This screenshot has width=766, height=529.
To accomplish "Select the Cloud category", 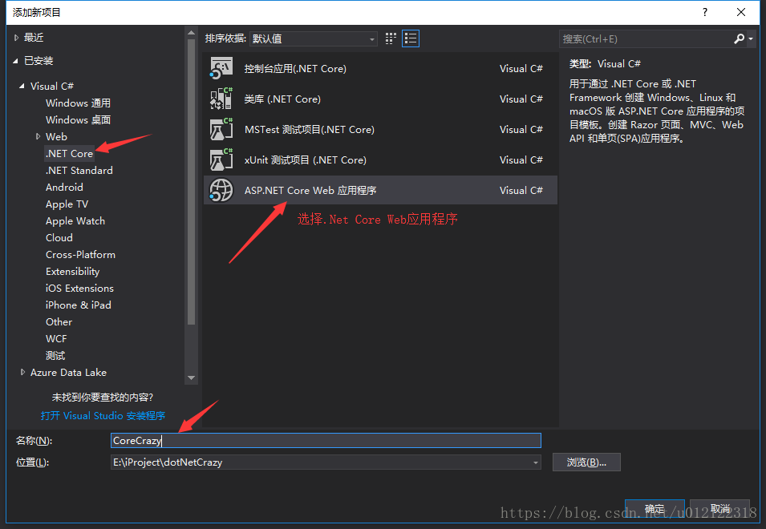I will click(x=59, y=238).
